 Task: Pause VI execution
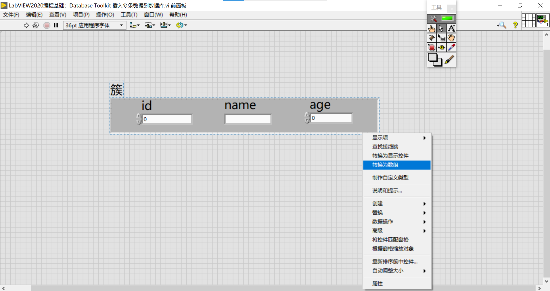point(56,25)
